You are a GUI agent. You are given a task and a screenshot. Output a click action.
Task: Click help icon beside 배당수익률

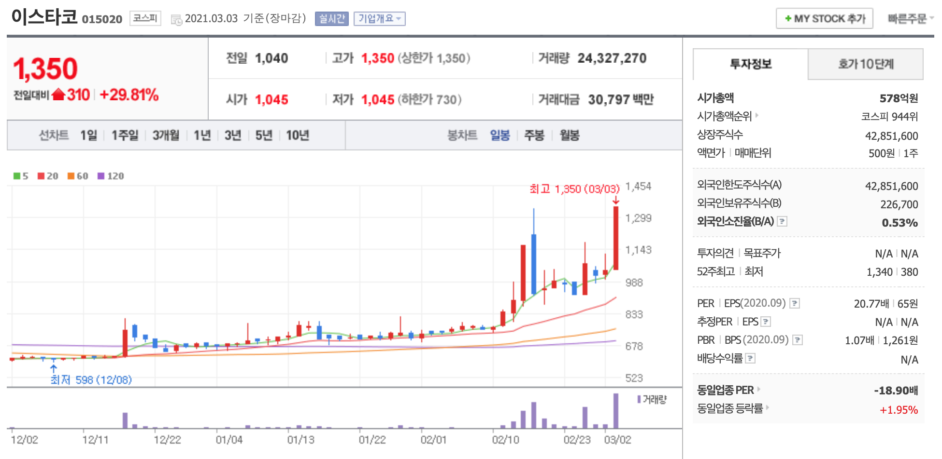click(x=750, y=358)
